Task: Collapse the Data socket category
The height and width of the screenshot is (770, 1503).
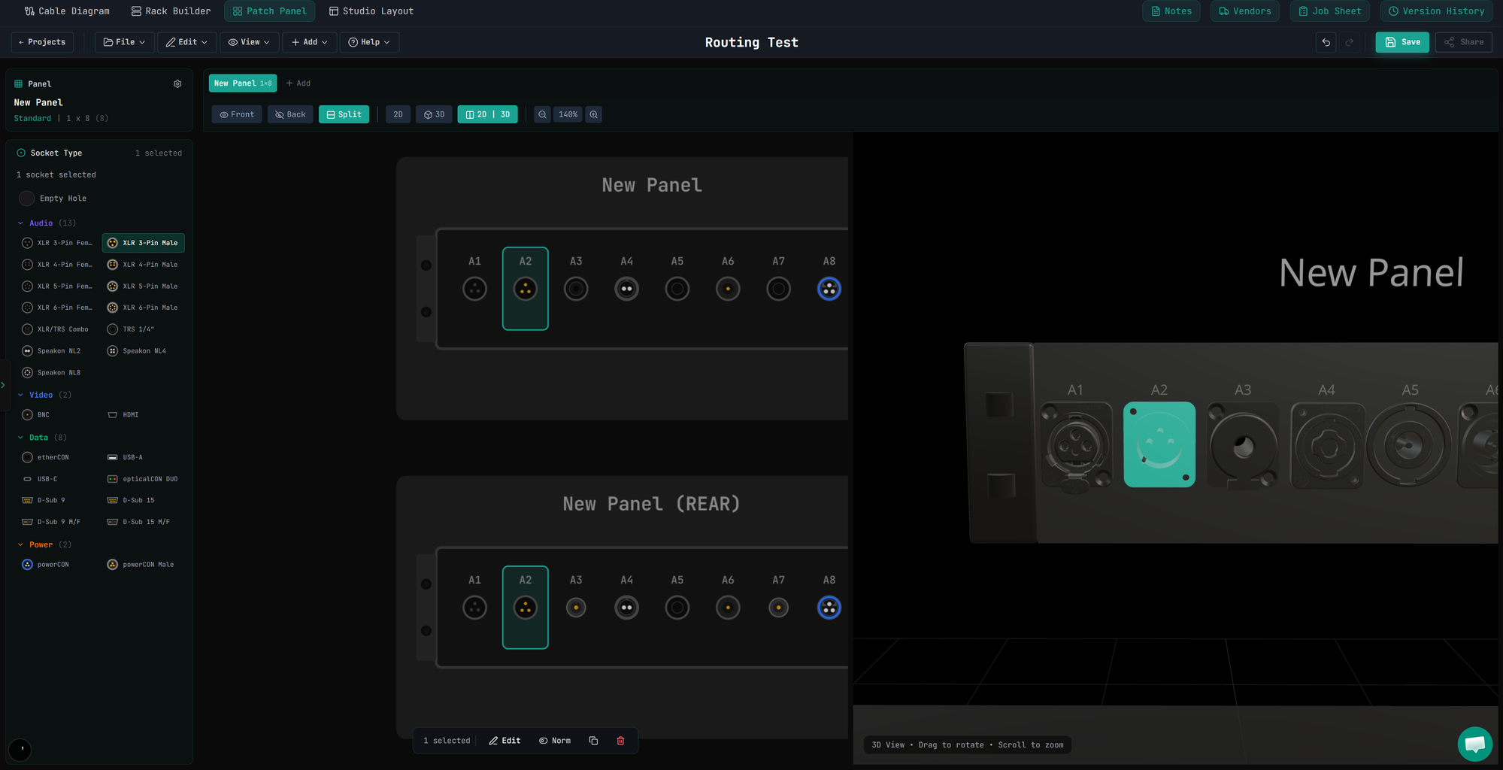Action: pyautogui.click(x=42, y=438)
